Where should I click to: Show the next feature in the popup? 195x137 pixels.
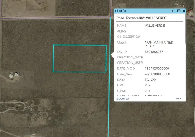tap(172, 11)
